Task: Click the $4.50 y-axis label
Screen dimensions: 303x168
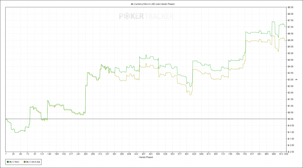Action: click(x=290, y=60)
